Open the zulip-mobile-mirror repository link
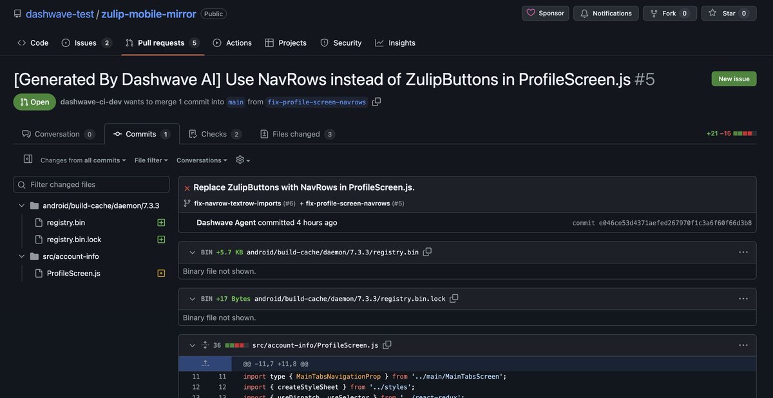Image resolution: width=773 pixels, height=398 pixels. tap(148, 14)
